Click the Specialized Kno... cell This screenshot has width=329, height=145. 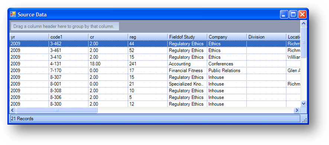(x=187, y=84)
